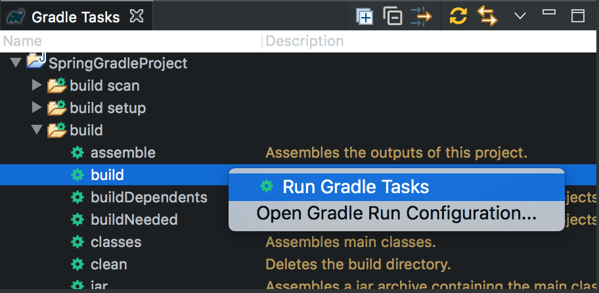This screenshot has width=599, height=293.
Task: Expand the build scan group
Action: tap(37, 85)
